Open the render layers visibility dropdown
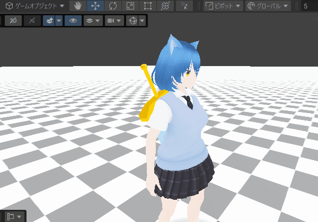Image resolution: width=318 pixels, height=222 pixels. click(93, 21)
